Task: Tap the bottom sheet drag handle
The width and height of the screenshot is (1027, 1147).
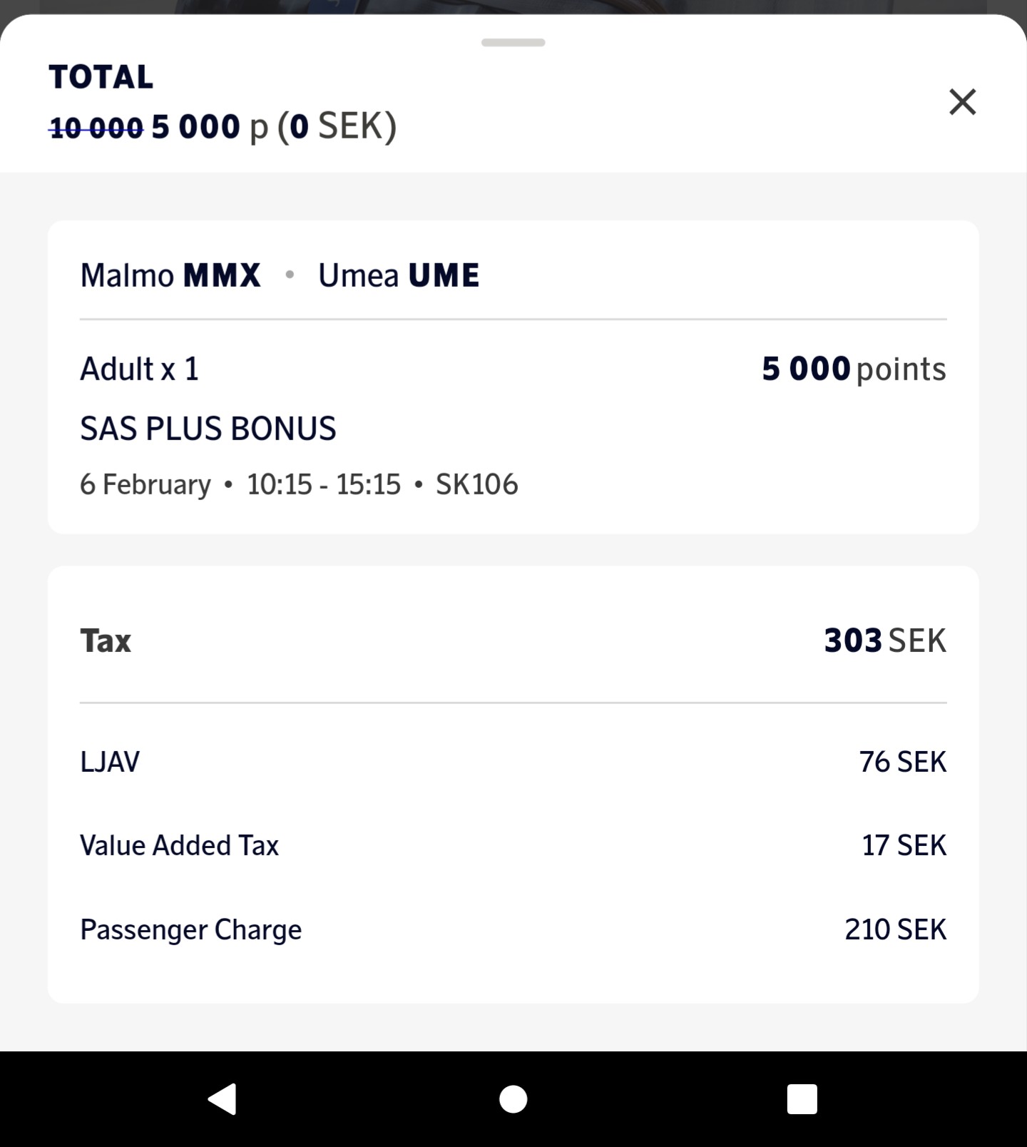Action: (x=513, y=43)
